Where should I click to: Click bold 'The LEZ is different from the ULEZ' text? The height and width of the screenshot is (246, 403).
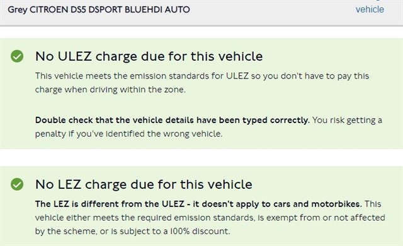110,204
